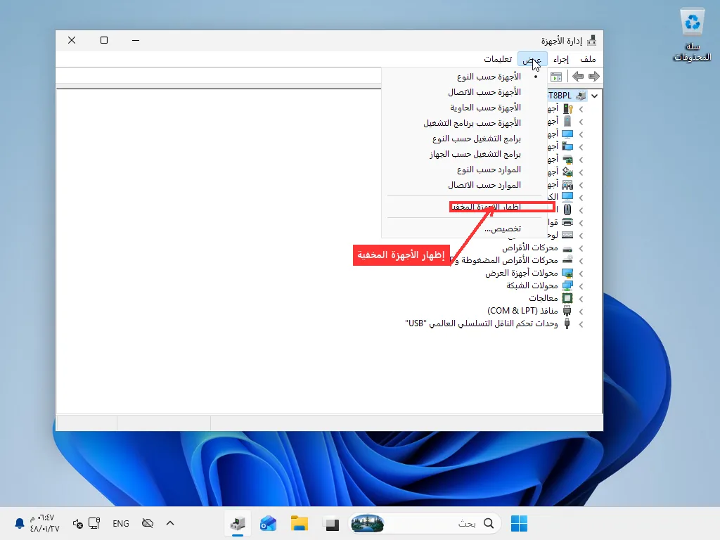
Task: Click the taskbar search box بحث
Action: point(425,523)
